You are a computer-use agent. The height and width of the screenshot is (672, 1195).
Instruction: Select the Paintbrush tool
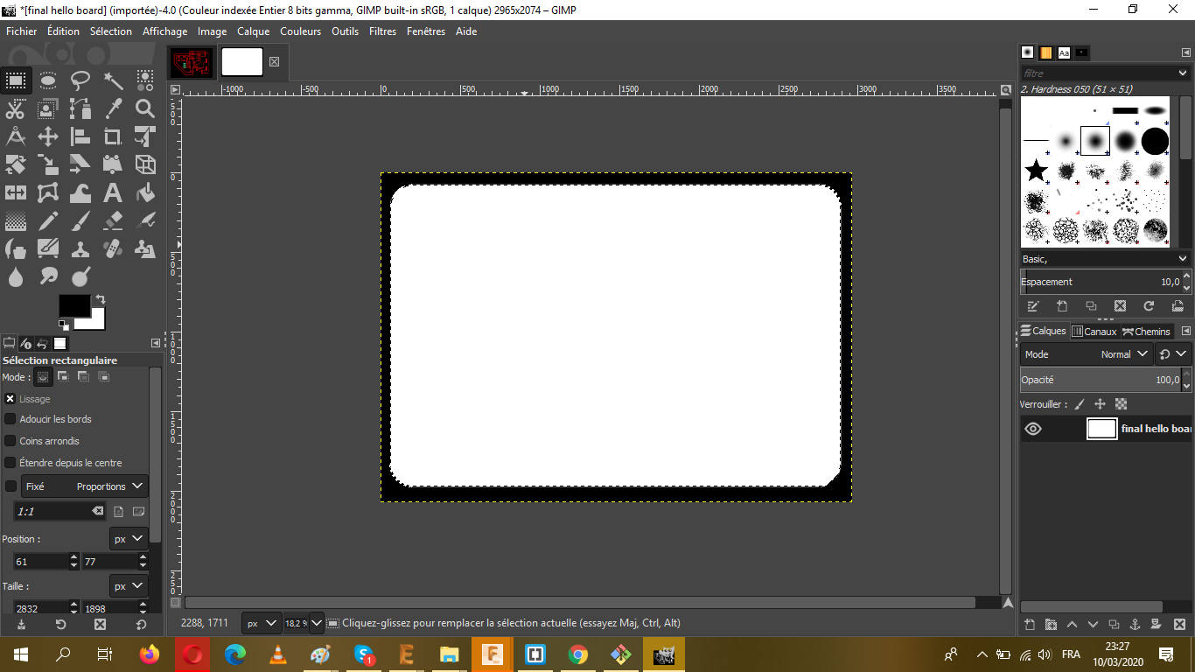pos(80,220)
